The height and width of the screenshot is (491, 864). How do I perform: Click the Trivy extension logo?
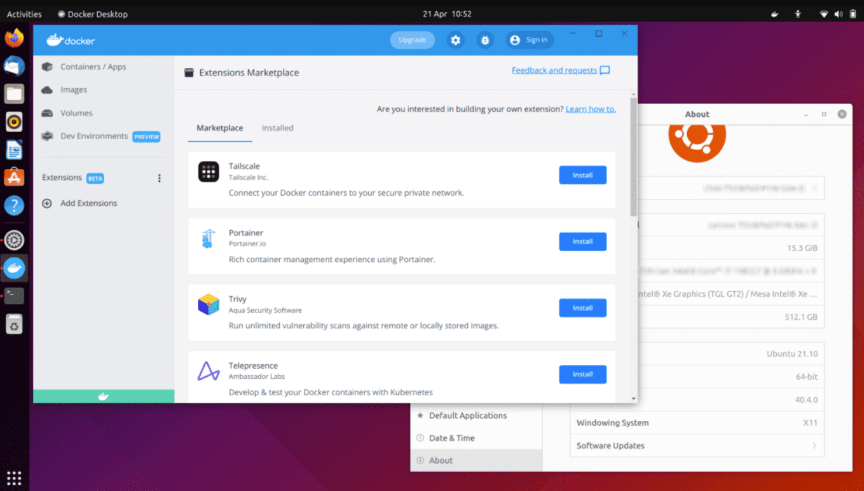208,305
